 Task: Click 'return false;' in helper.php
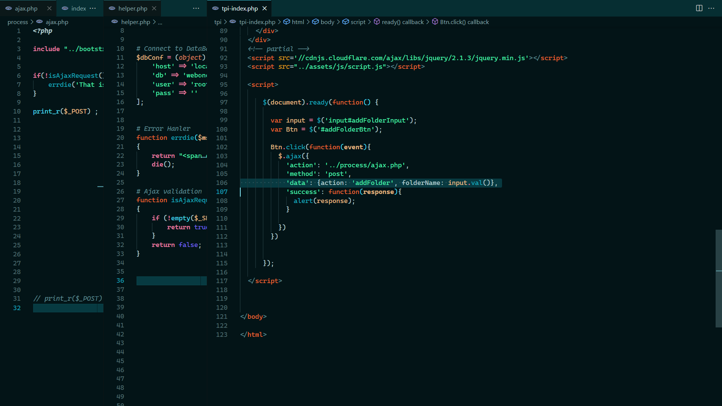[176, 245]
